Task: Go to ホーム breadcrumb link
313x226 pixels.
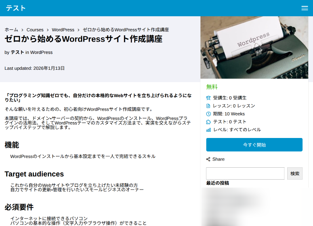Action: coord(11,30)
